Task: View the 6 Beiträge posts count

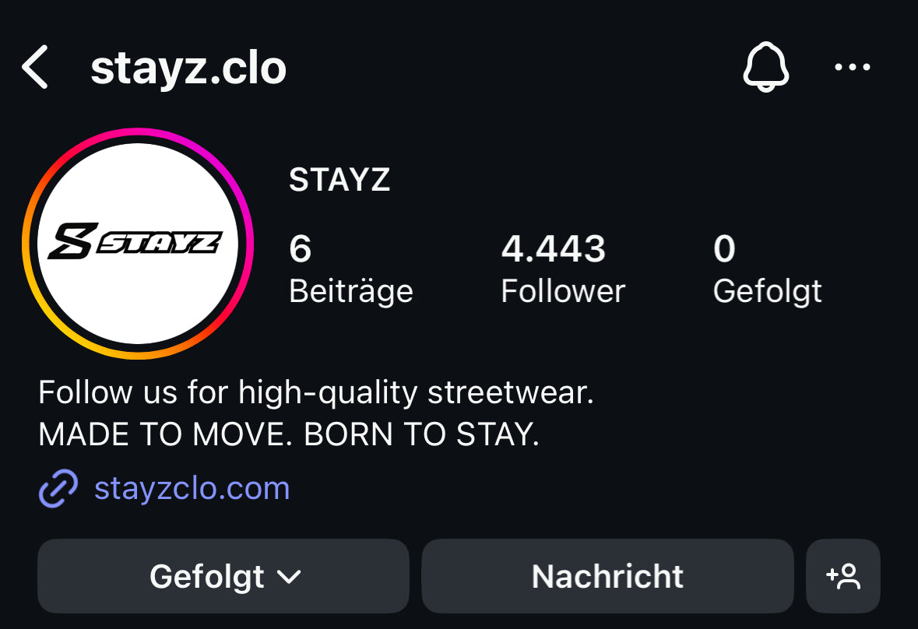Action: click(350, 269)
